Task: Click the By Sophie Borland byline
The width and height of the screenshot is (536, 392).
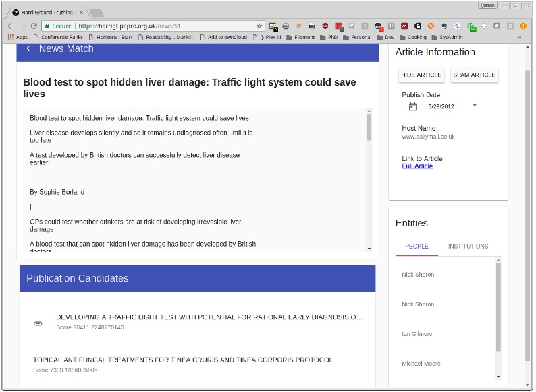Action: coord(57,192)
